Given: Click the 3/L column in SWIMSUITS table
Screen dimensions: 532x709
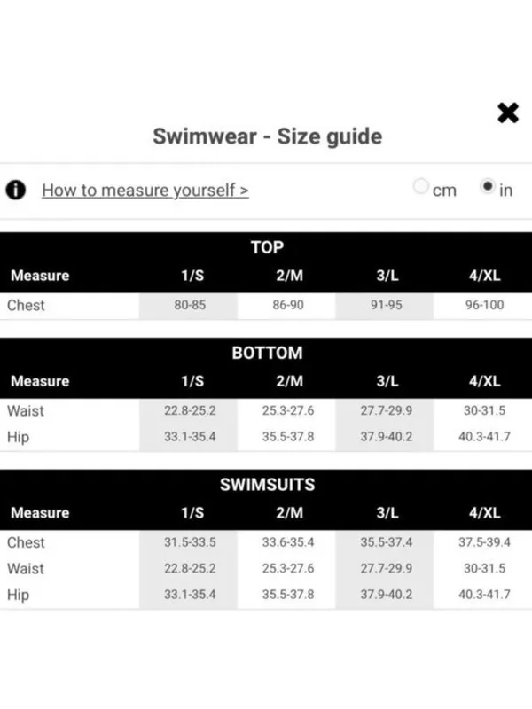Looking at the screenshot, I should point(387,513).
